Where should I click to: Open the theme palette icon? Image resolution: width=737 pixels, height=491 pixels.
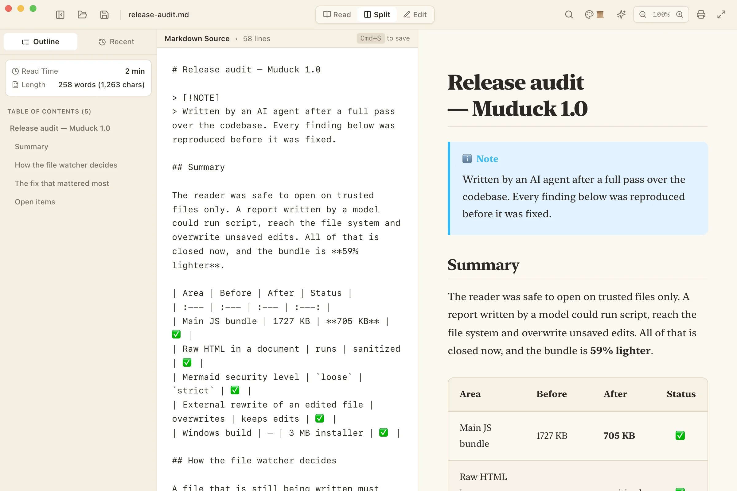point(589,14)
